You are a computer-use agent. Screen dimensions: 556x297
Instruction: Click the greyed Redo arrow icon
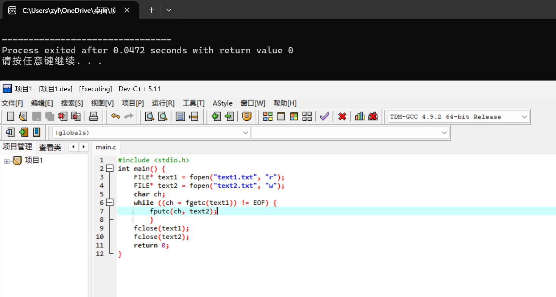click(x=129, y=116)
